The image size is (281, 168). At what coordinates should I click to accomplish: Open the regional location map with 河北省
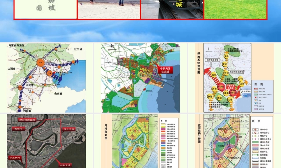tap(46, 78)
